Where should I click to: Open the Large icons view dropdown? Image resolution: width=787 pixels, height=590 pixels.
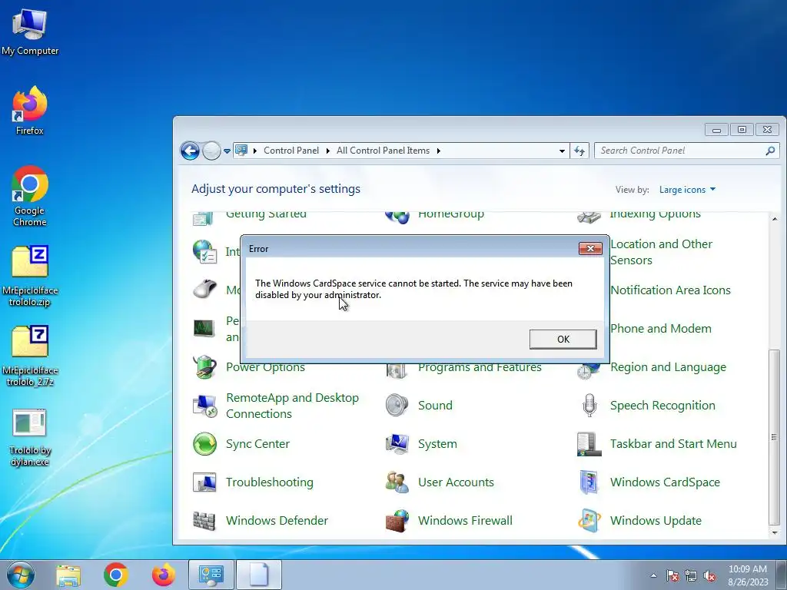(x=687, y=190)
